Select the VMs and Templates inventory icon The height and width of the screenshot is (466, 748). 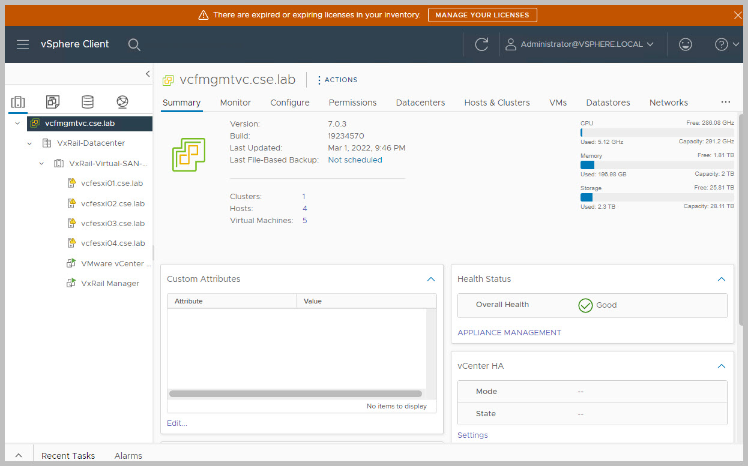point(53,102)
